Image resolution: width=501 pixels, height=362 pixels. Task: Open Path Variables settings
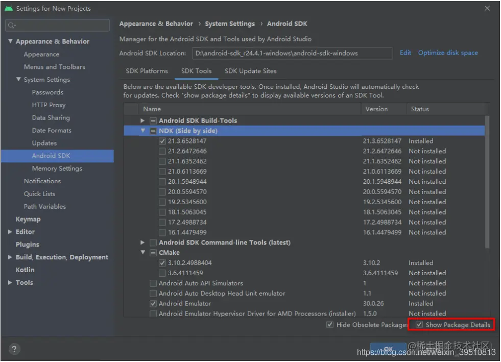[x=45, y=206]
